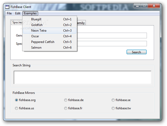Image resolution: width=167 pixels, height=126 pixels.
Task: Select Neon Tetra example
Action: click(x=50, y=31)
